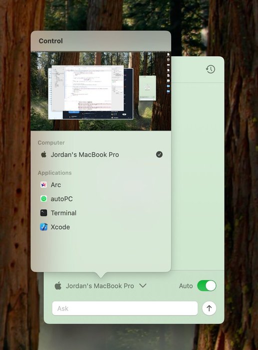Open the history clock icon
This screenshot has width=258, height=350.
tap(211, 69)
